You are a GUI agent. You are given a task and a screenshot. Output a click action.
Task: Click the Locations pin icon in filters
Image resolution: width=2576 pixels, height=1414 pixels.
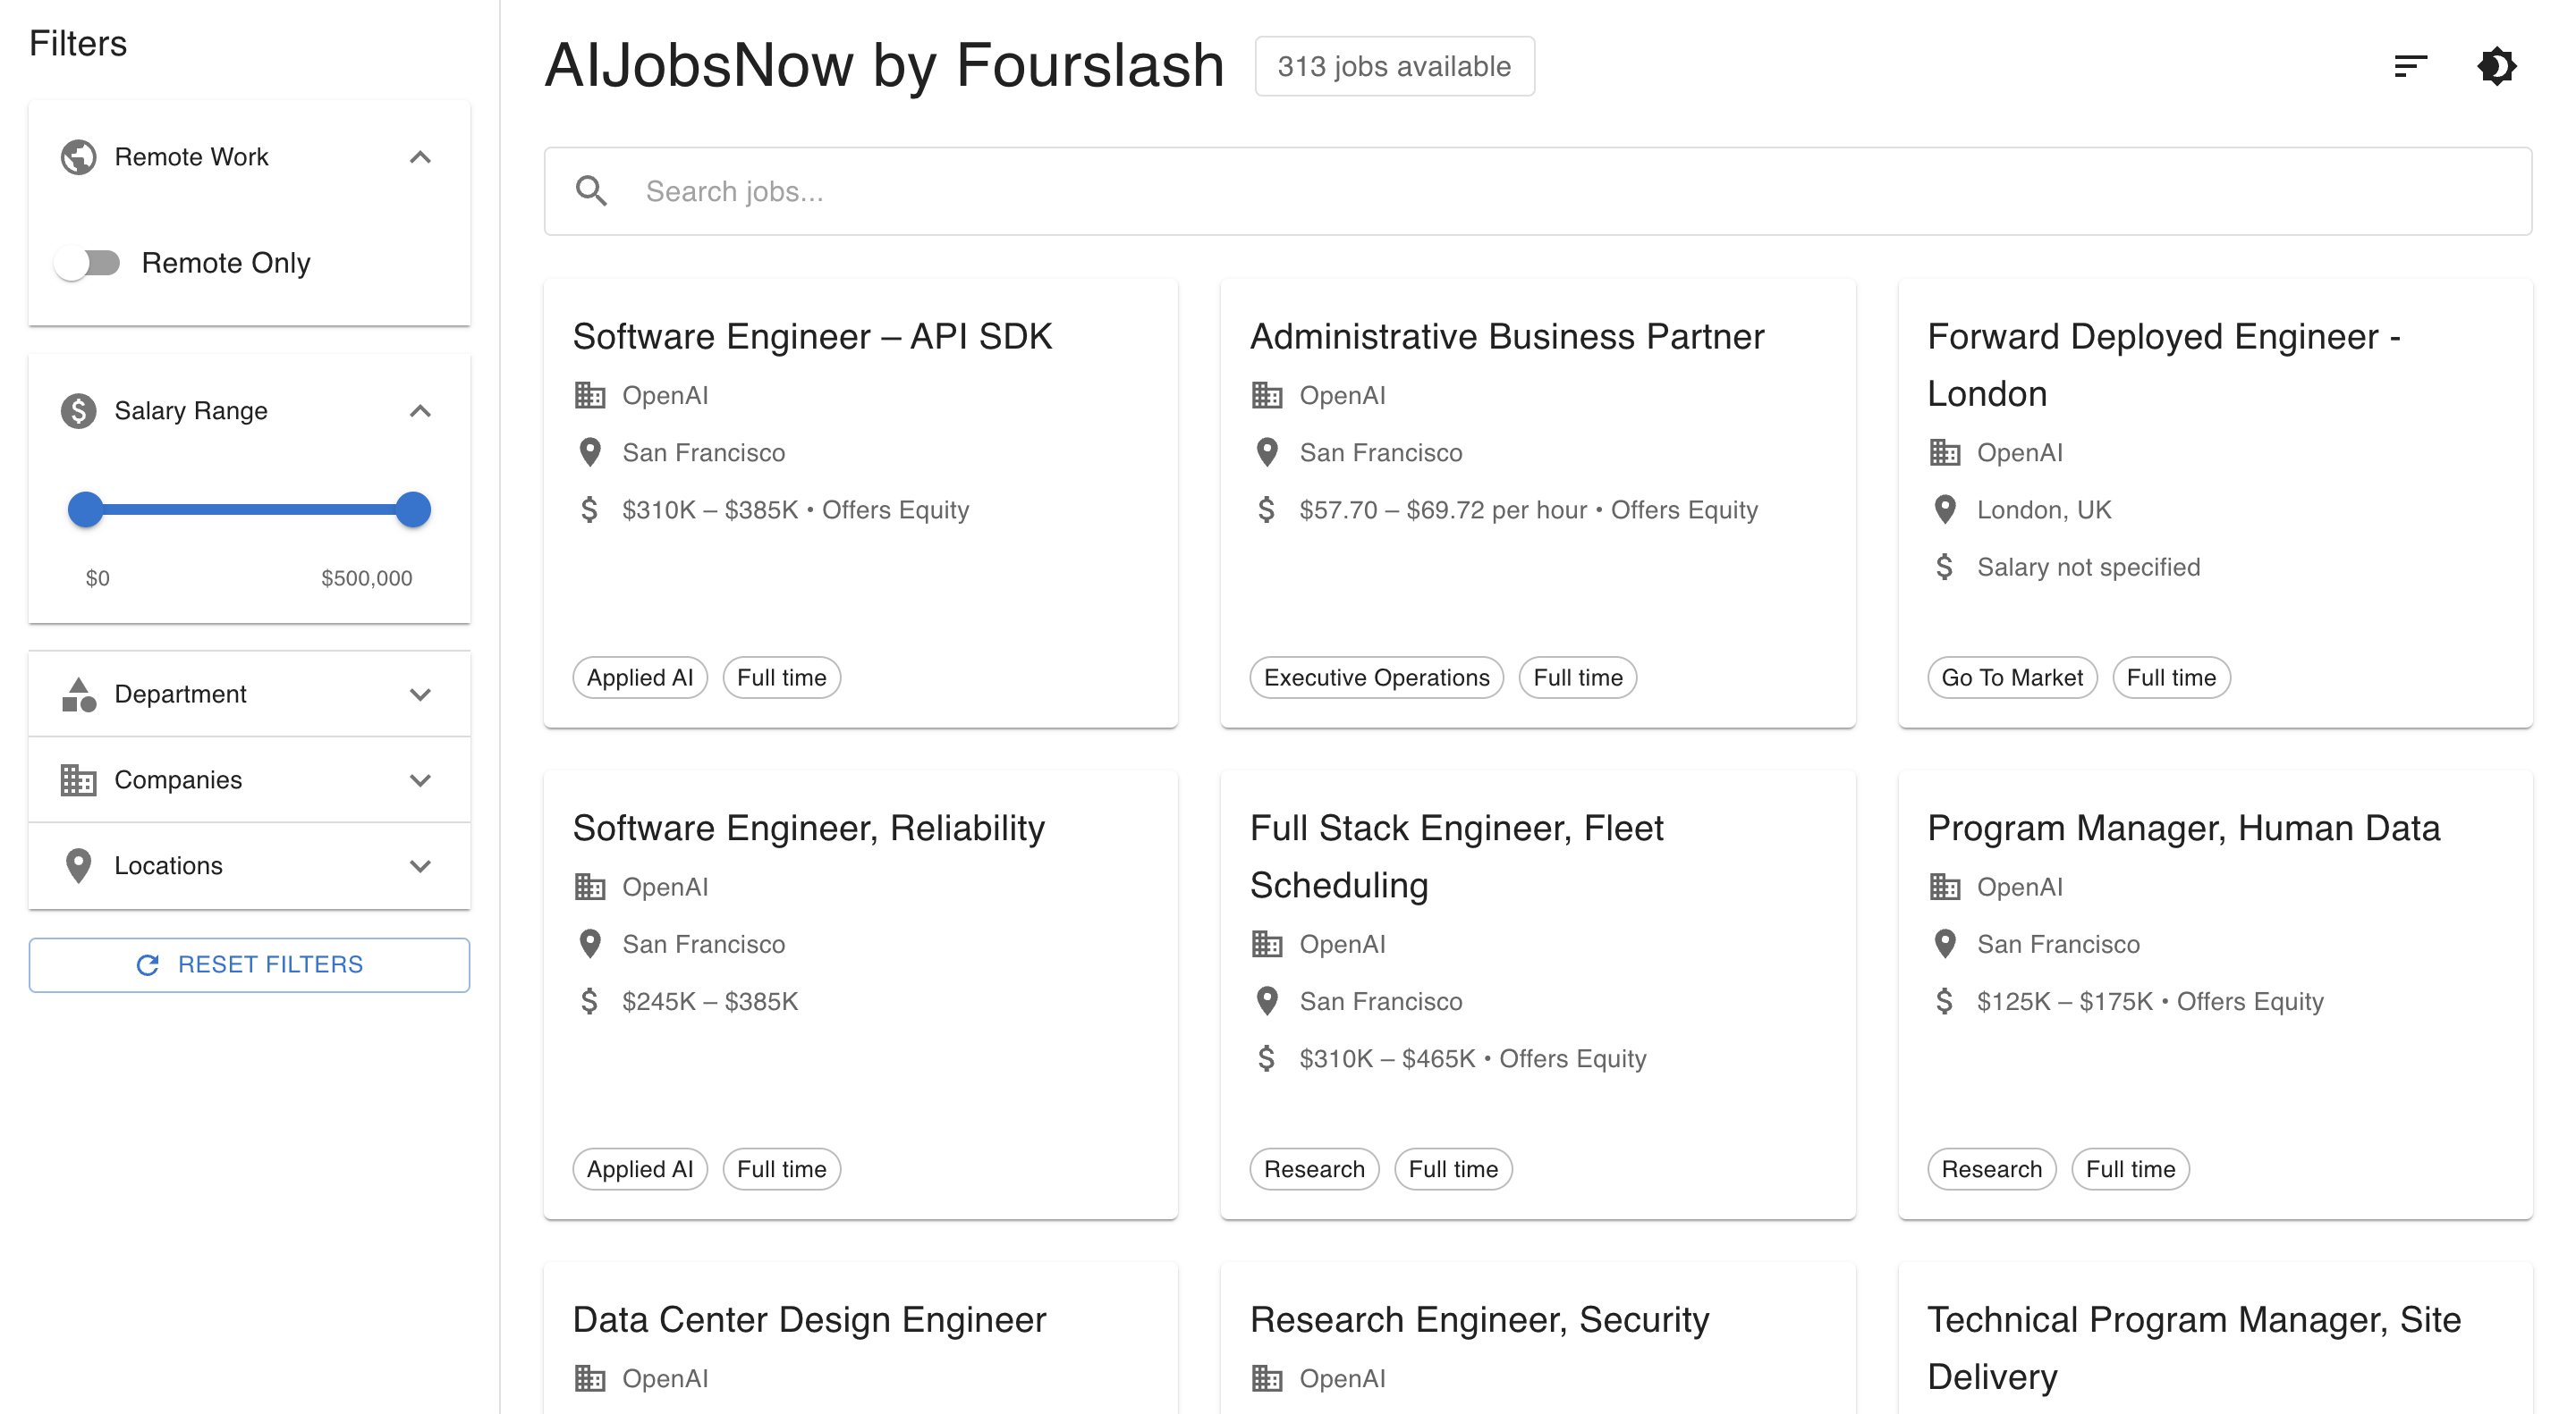coord(78,865)
